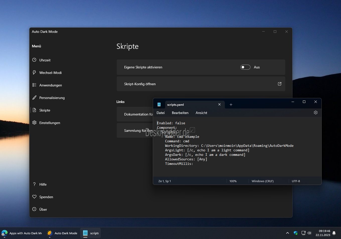Click the UTF-8 encoding entry

[296, 181]
